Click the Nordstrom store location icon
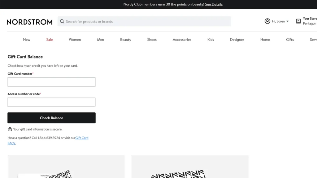Screen dimensions: 317x178 pos(298,21)
